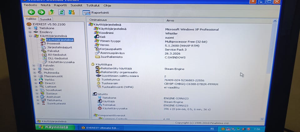The width and height of the screenshot is (300, 132).
Task: Select Käytettävyysaika in the tree
Action: [x=61, y=62]
